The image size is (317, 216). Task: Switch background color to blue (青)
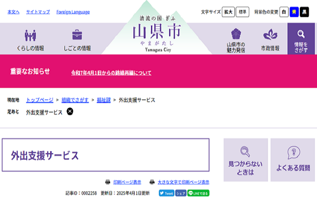pyautogui.click(x=294, y=12)
